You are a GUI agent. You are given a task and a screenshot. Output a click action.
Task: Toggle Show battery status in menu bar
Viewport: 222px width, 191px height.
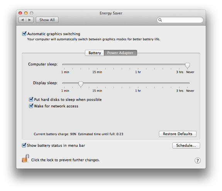coord(24,145)
